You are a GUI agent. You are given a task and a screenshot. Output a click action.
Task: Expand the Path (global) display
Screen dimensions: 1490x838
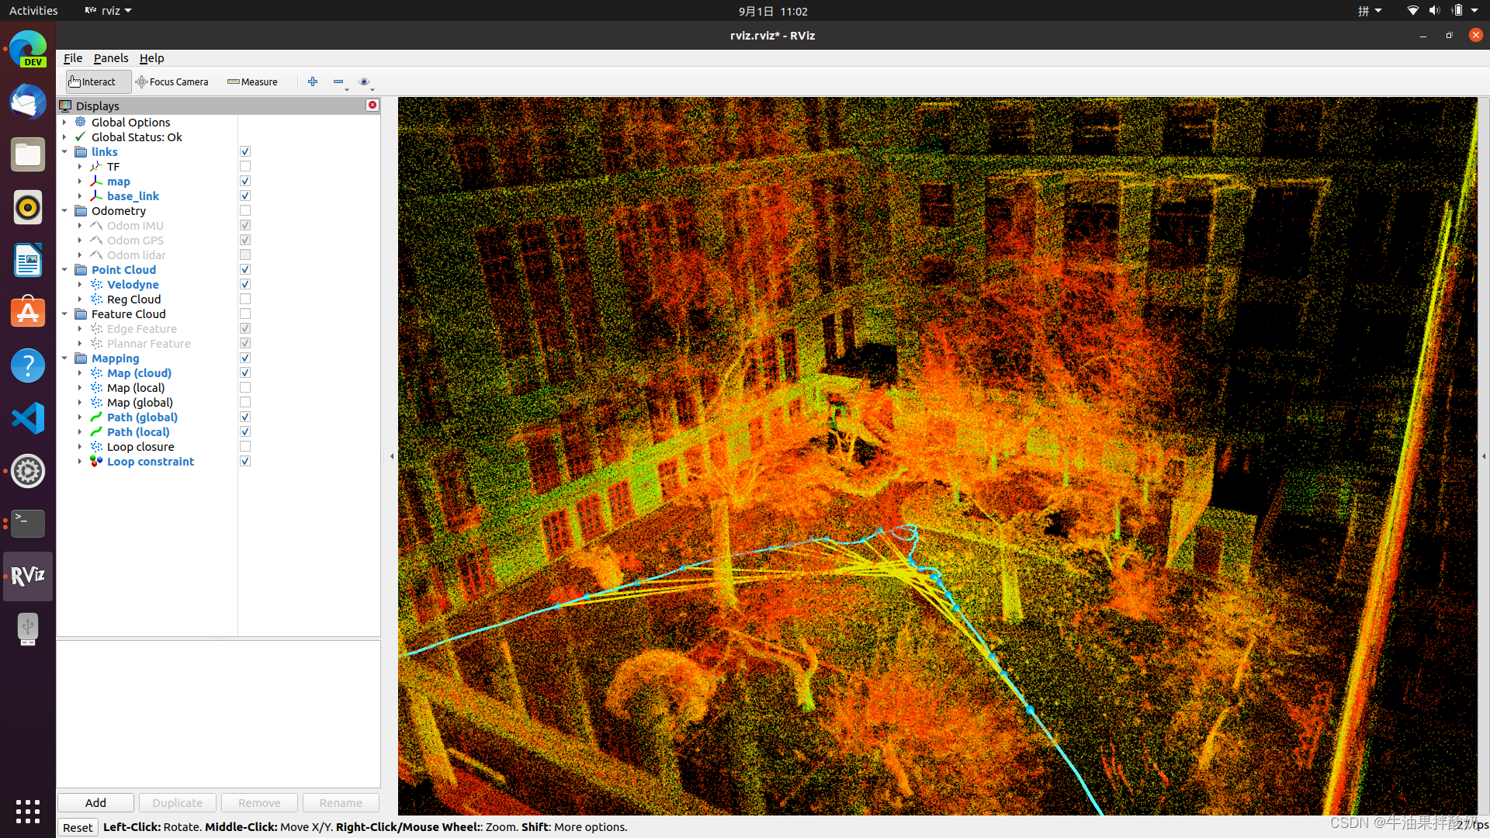[80, 417]
